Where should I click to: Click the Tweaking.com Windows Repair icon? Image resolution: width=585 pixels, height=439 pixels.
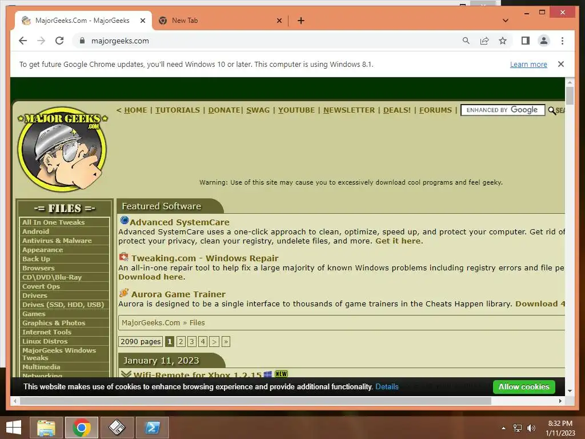pyautogui.click(x=123, y=257)
